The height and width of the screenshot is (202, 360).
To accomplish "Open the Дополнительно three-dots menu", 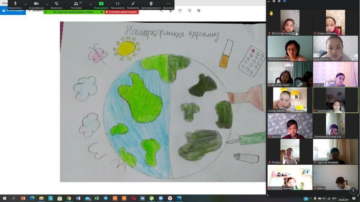I will click(168, 4).
